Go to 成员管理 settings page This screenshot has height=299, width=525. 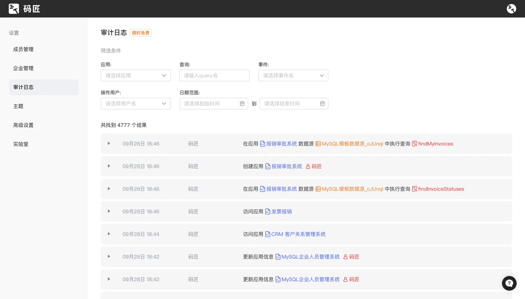[x=44, y=49]
